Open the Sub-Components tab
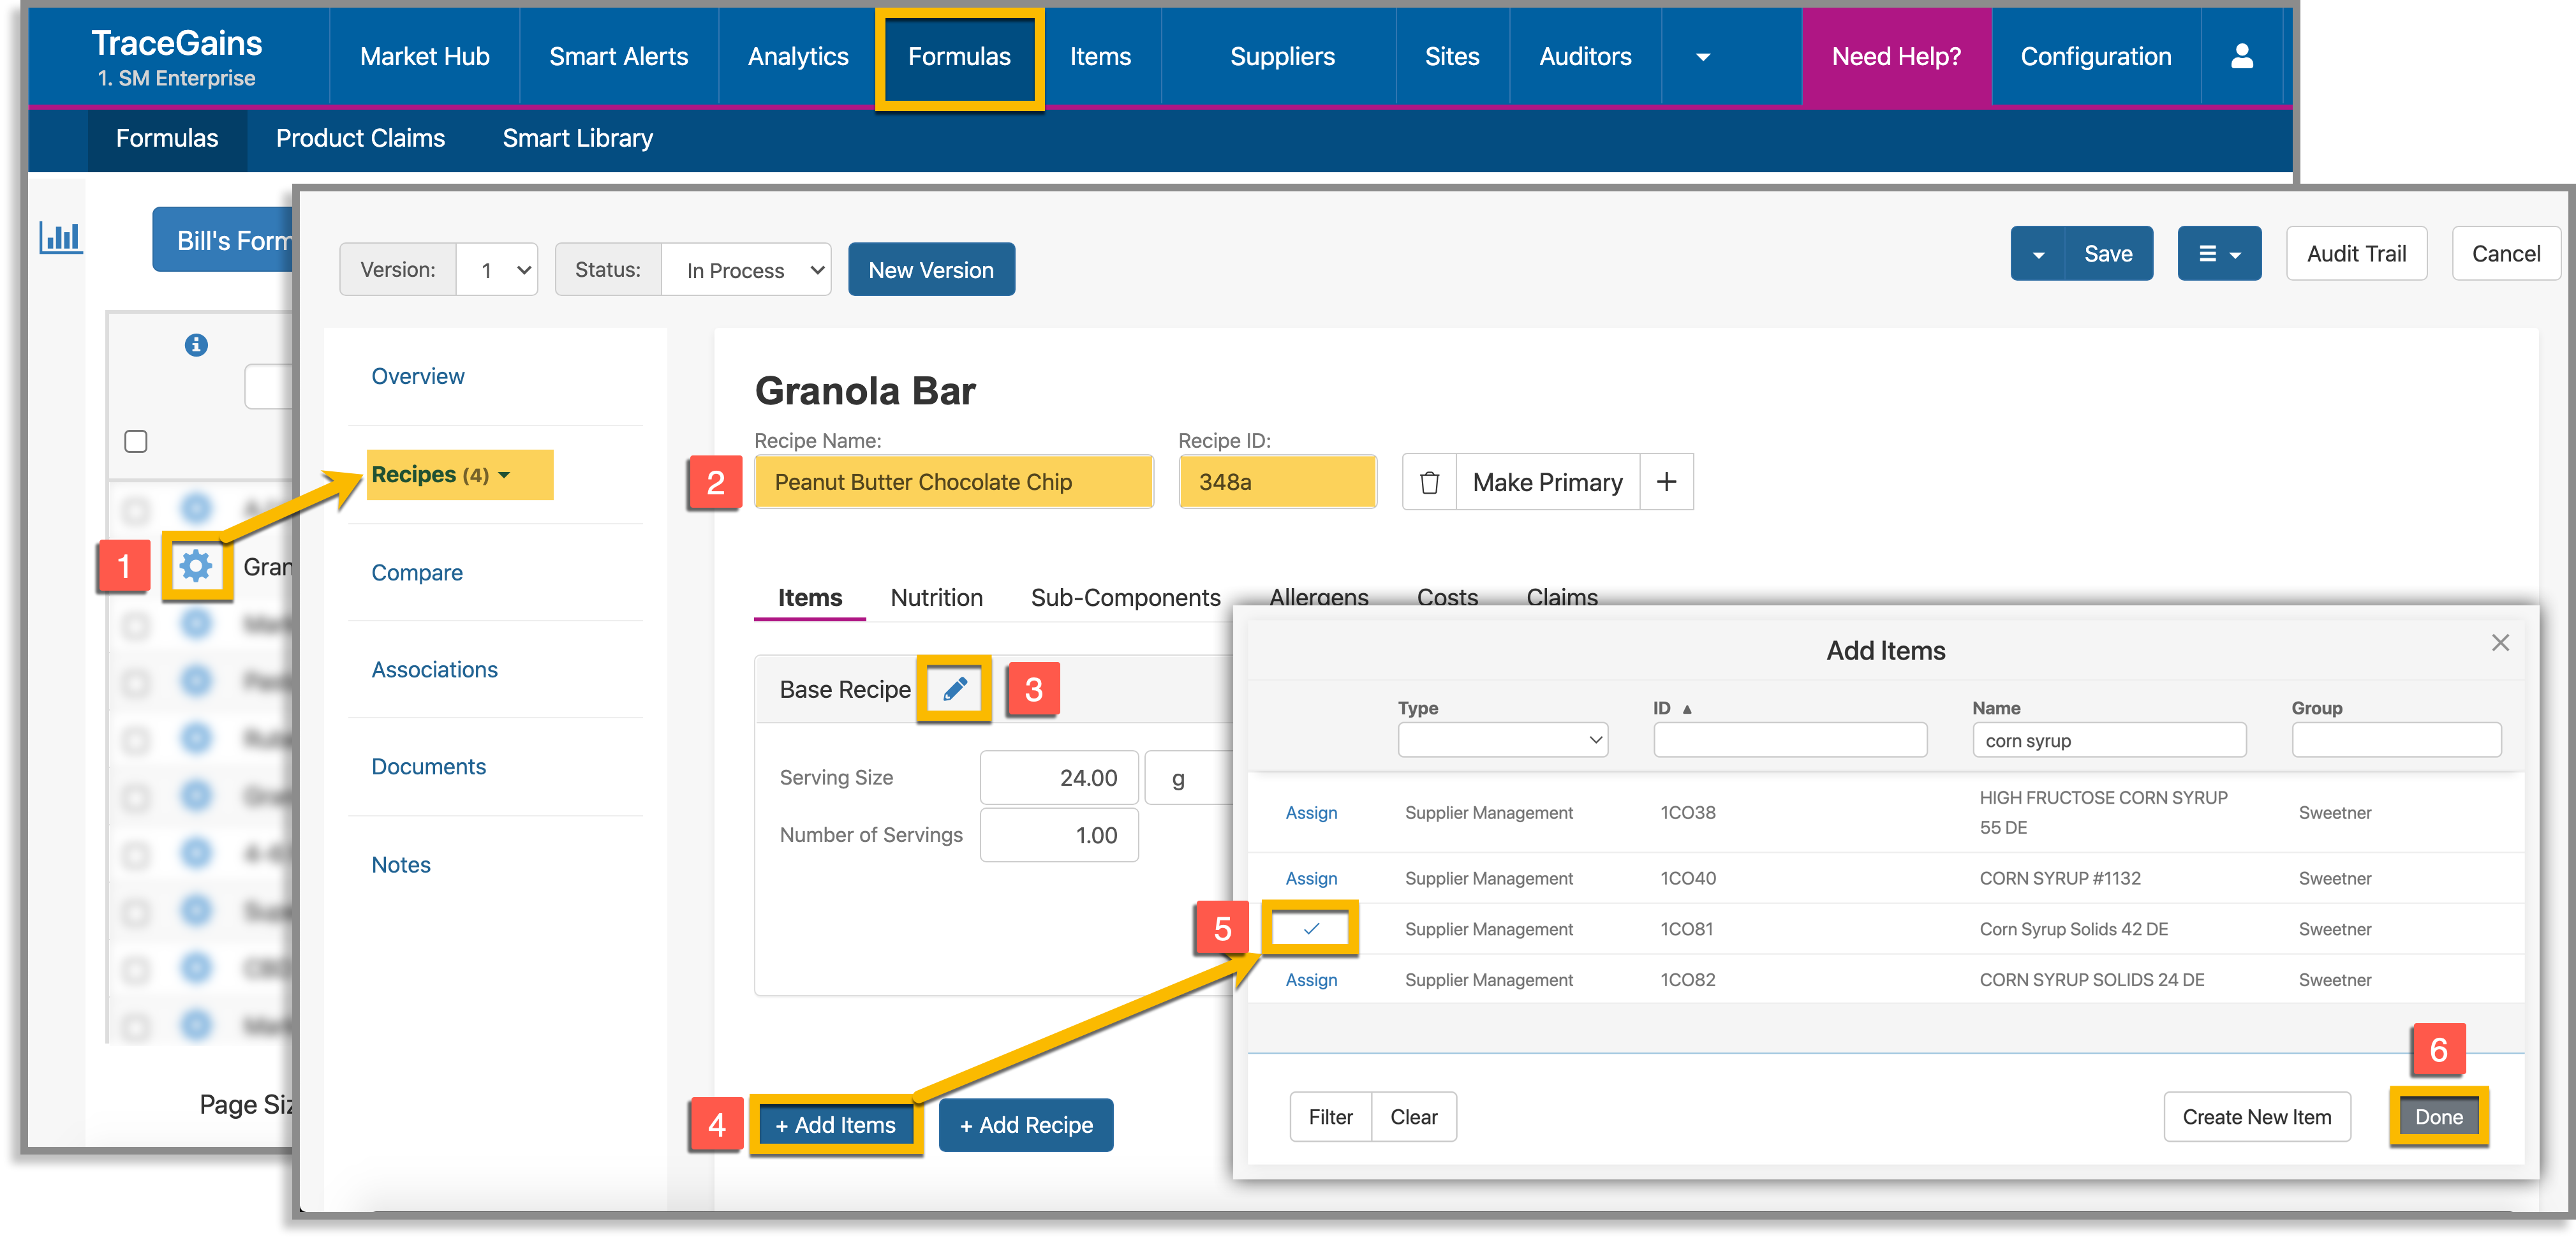 click(1125, 598)
